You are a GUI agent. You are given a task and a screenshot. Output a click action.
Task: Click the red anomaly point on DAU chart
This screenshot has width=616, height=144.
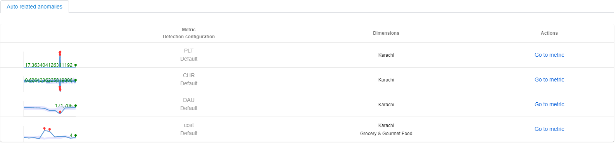pyautogui.click(x=60, y=112)
